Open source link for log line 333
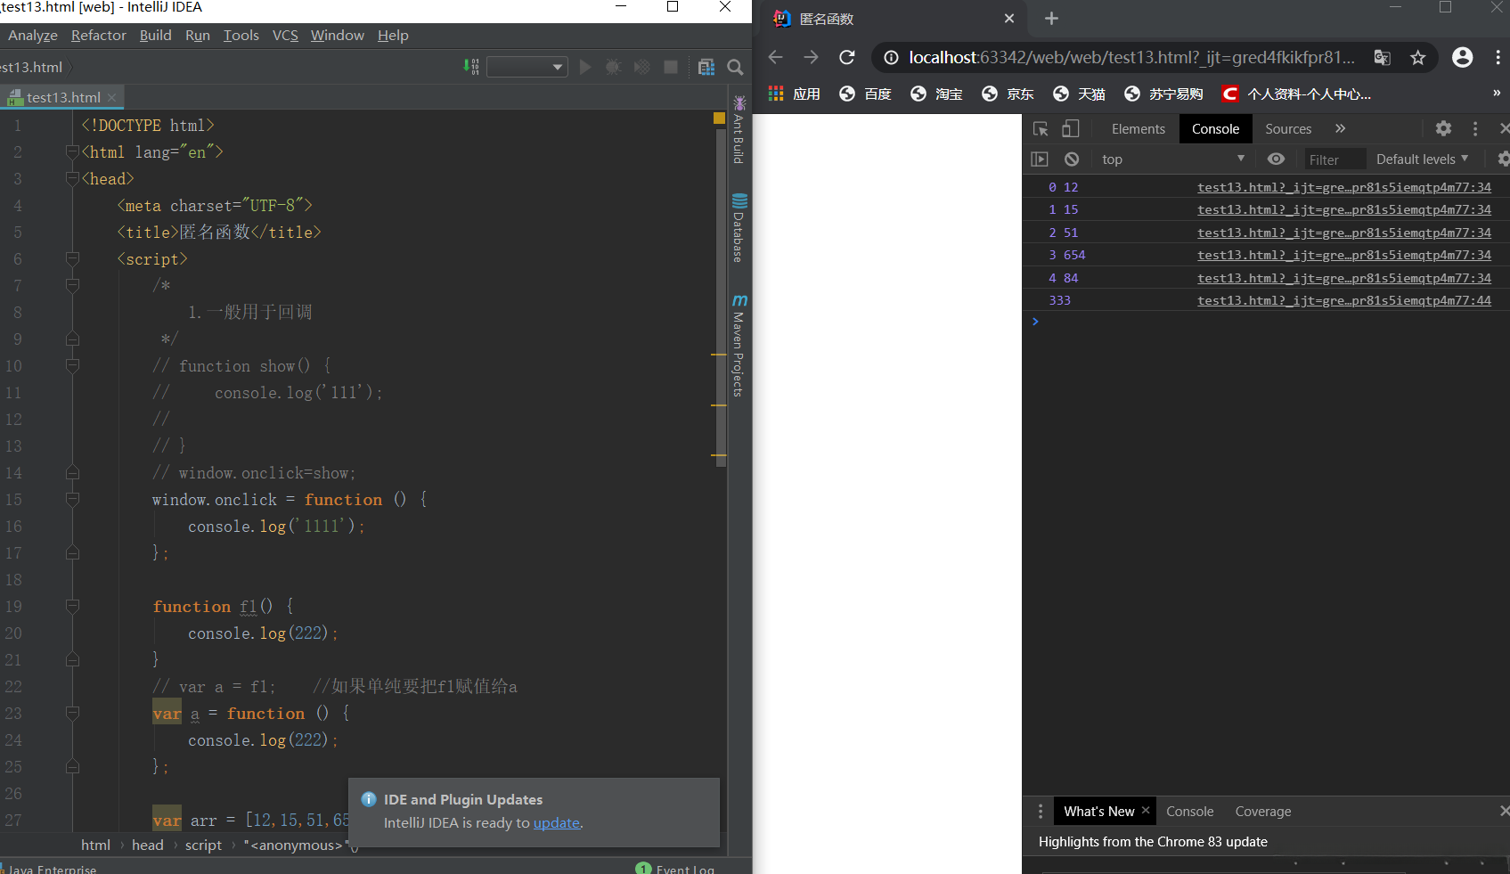 pyautogui.click(x=1343, y=300)
